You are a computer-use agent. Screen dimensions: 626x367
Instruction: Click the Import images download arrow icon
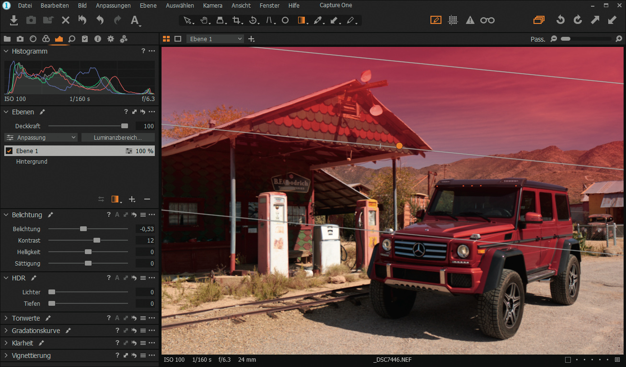[x=14, y=20]
